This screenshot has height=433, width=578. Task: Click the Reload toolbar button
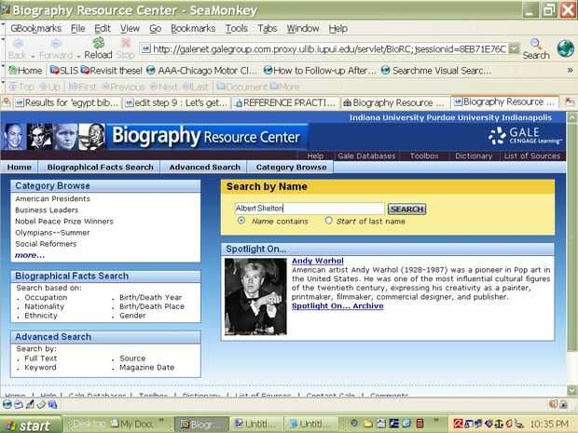point(98,48)
